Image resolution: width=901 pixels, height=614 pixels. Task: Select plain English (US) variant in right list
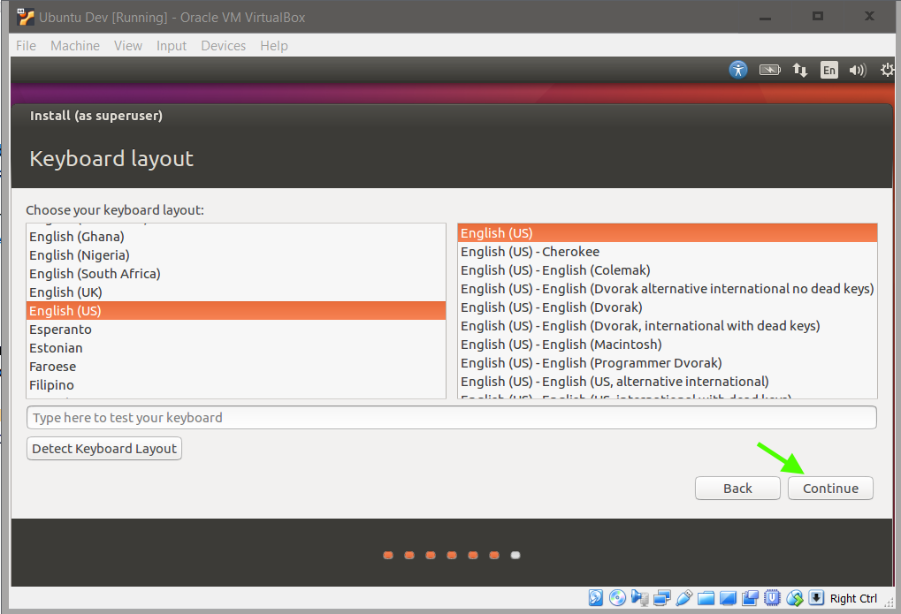pyautogui.click(x=668, y=233)
